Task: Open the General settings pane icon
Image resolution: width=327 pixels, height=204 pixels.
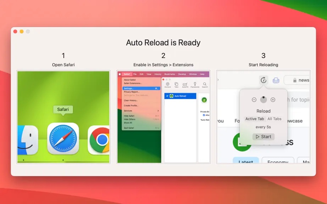Action: 167,85
